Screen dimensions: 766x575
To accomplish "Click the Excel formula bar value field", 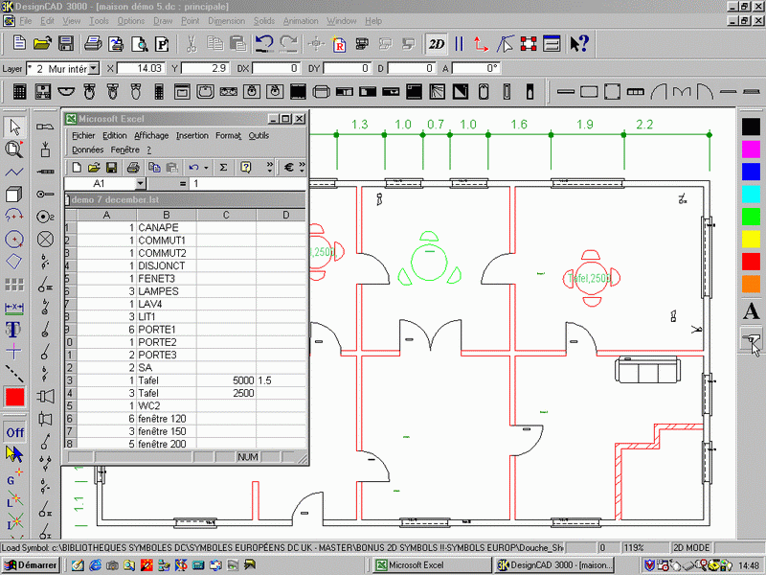I will point(248,183).
